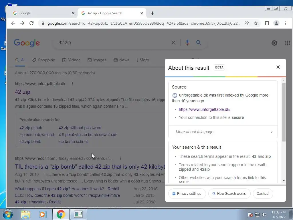Expand the More search filters
The width and height of the screenshot is (293, 220).
[142, 60]
